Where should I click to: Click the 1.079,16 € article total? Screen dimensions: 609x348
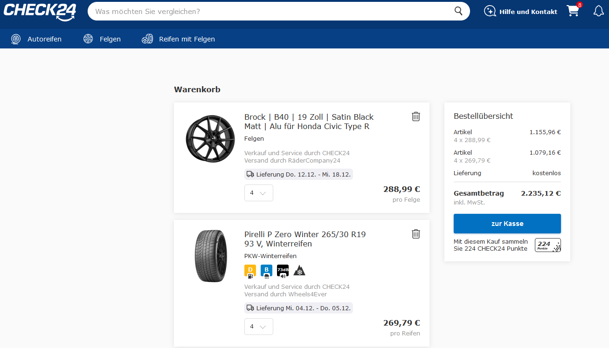(x=545, y=153)
